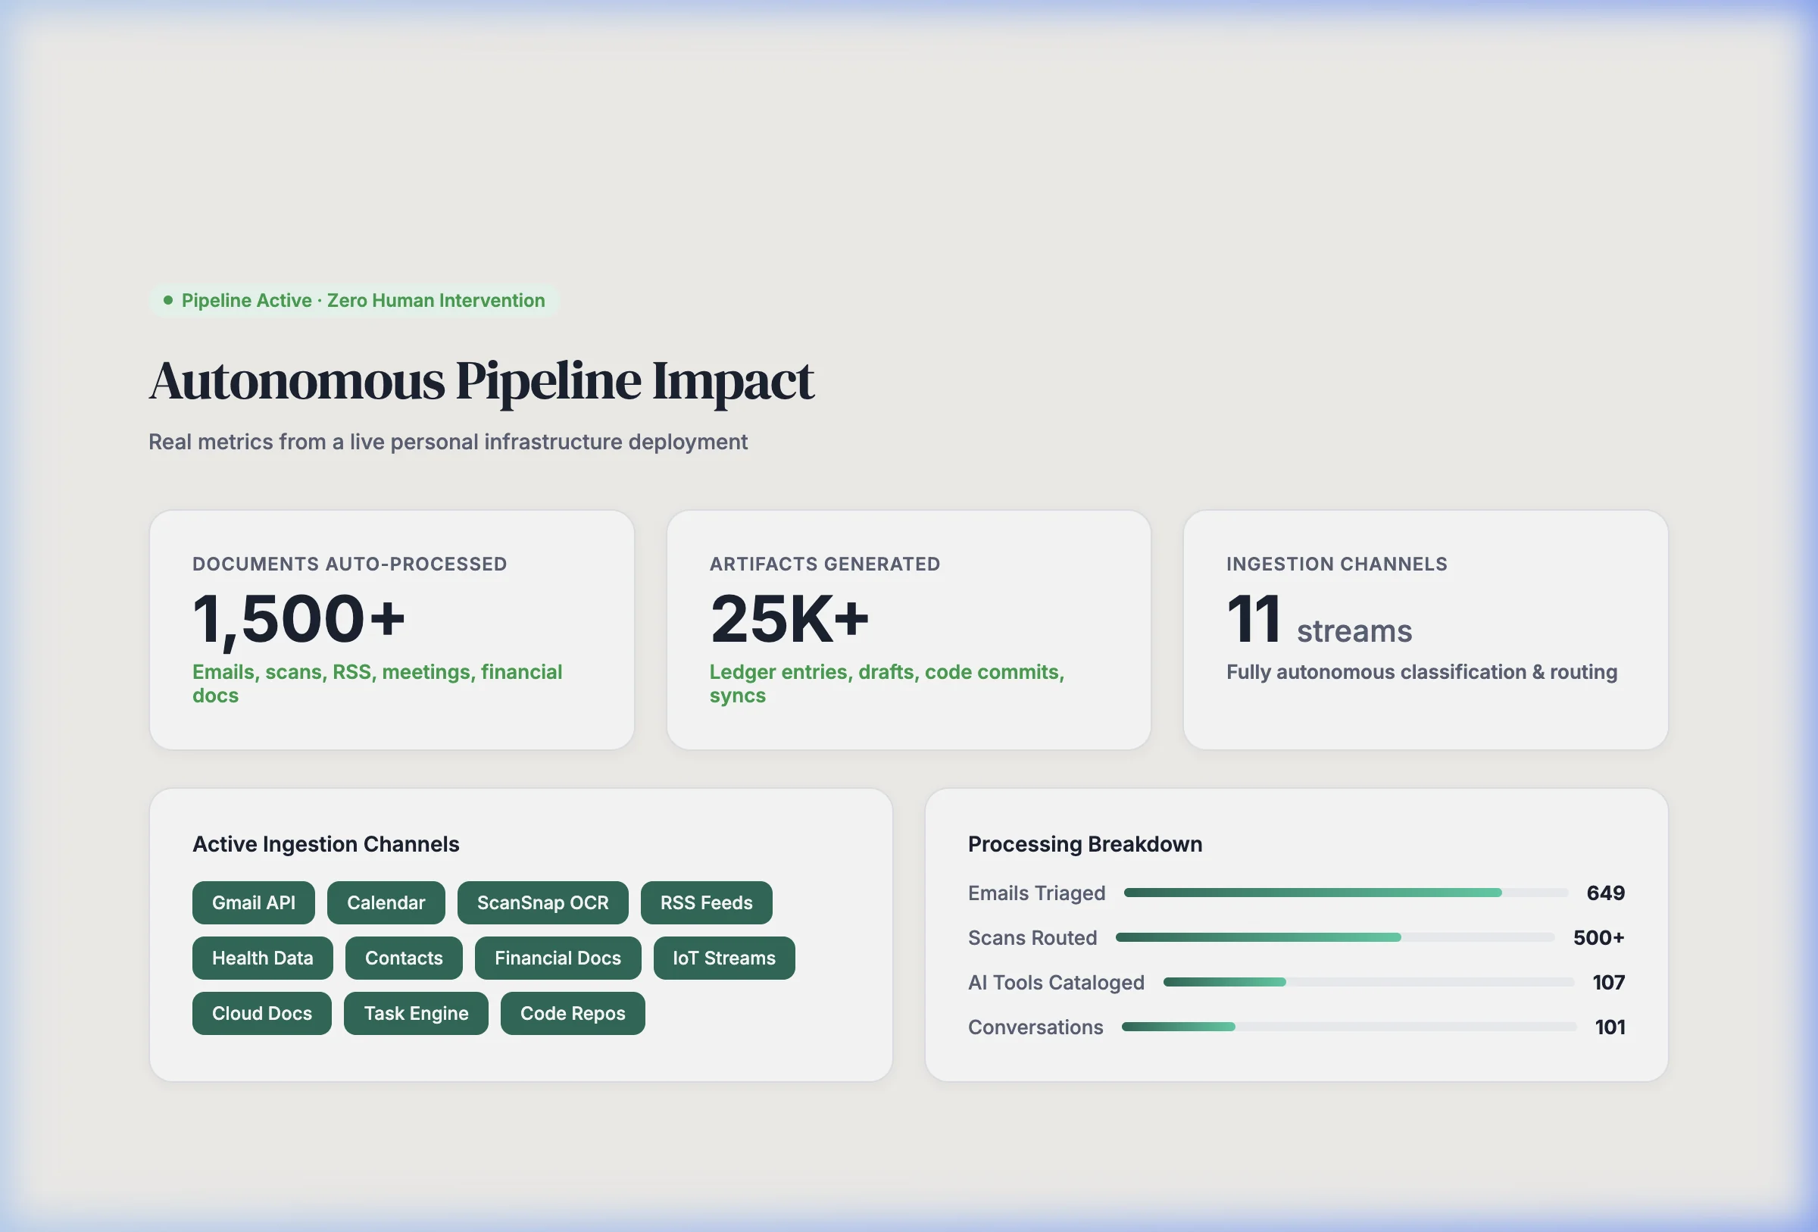Select the Task Engine channel
Image resolution: width=1818 pixels, height=1232 pixels.
pyautogui.click(x=415, y=1013)
